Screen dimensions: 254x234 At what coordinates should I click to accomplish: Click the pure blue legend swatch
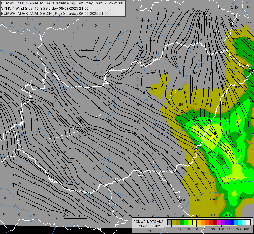[x=232, y=223]
